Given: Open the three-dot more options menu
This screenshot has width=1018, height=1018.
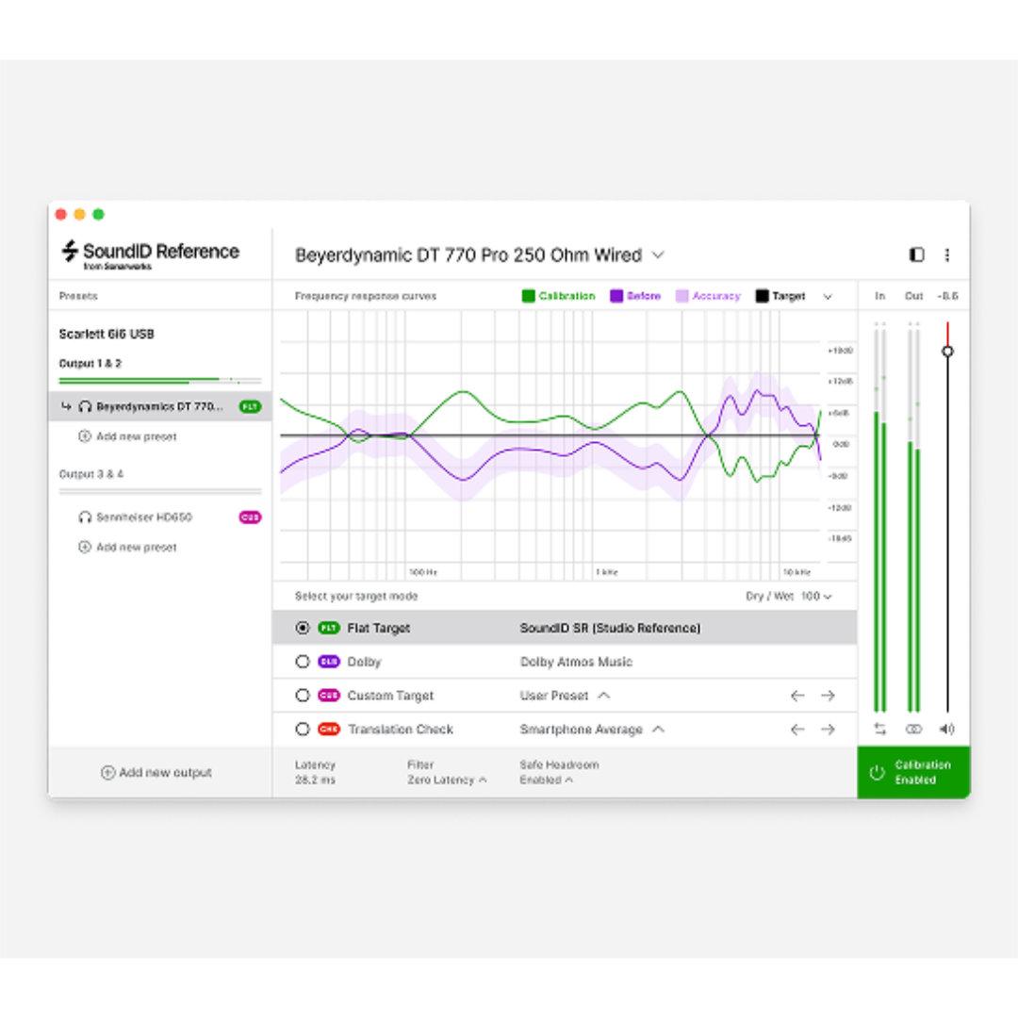Looking at the screenshot, I should (946, 254).
